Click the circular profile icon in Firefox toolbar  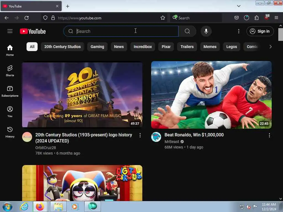click(x=247, y=18)
